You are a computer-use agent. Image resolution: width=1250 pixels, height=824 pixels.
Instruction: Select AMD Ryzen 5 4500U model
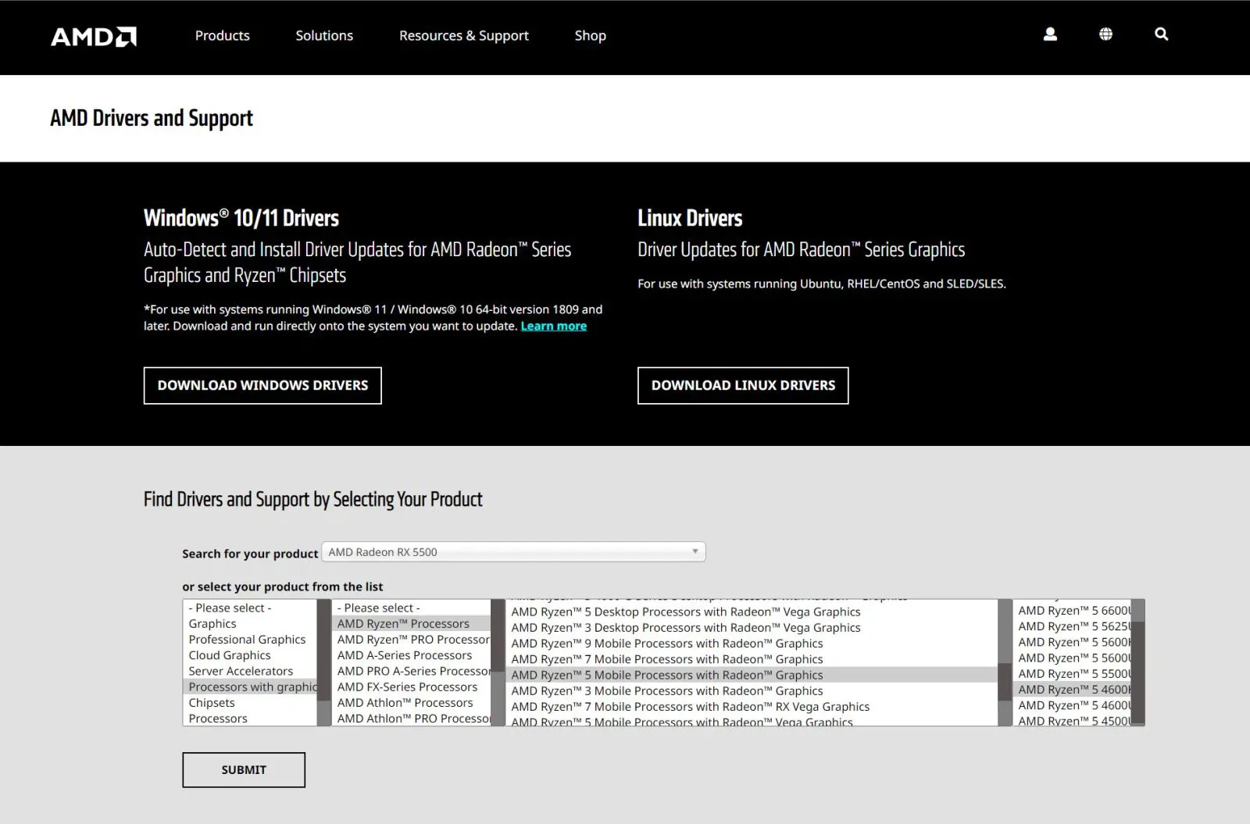pyautogui.click(x=1072, y=721)
